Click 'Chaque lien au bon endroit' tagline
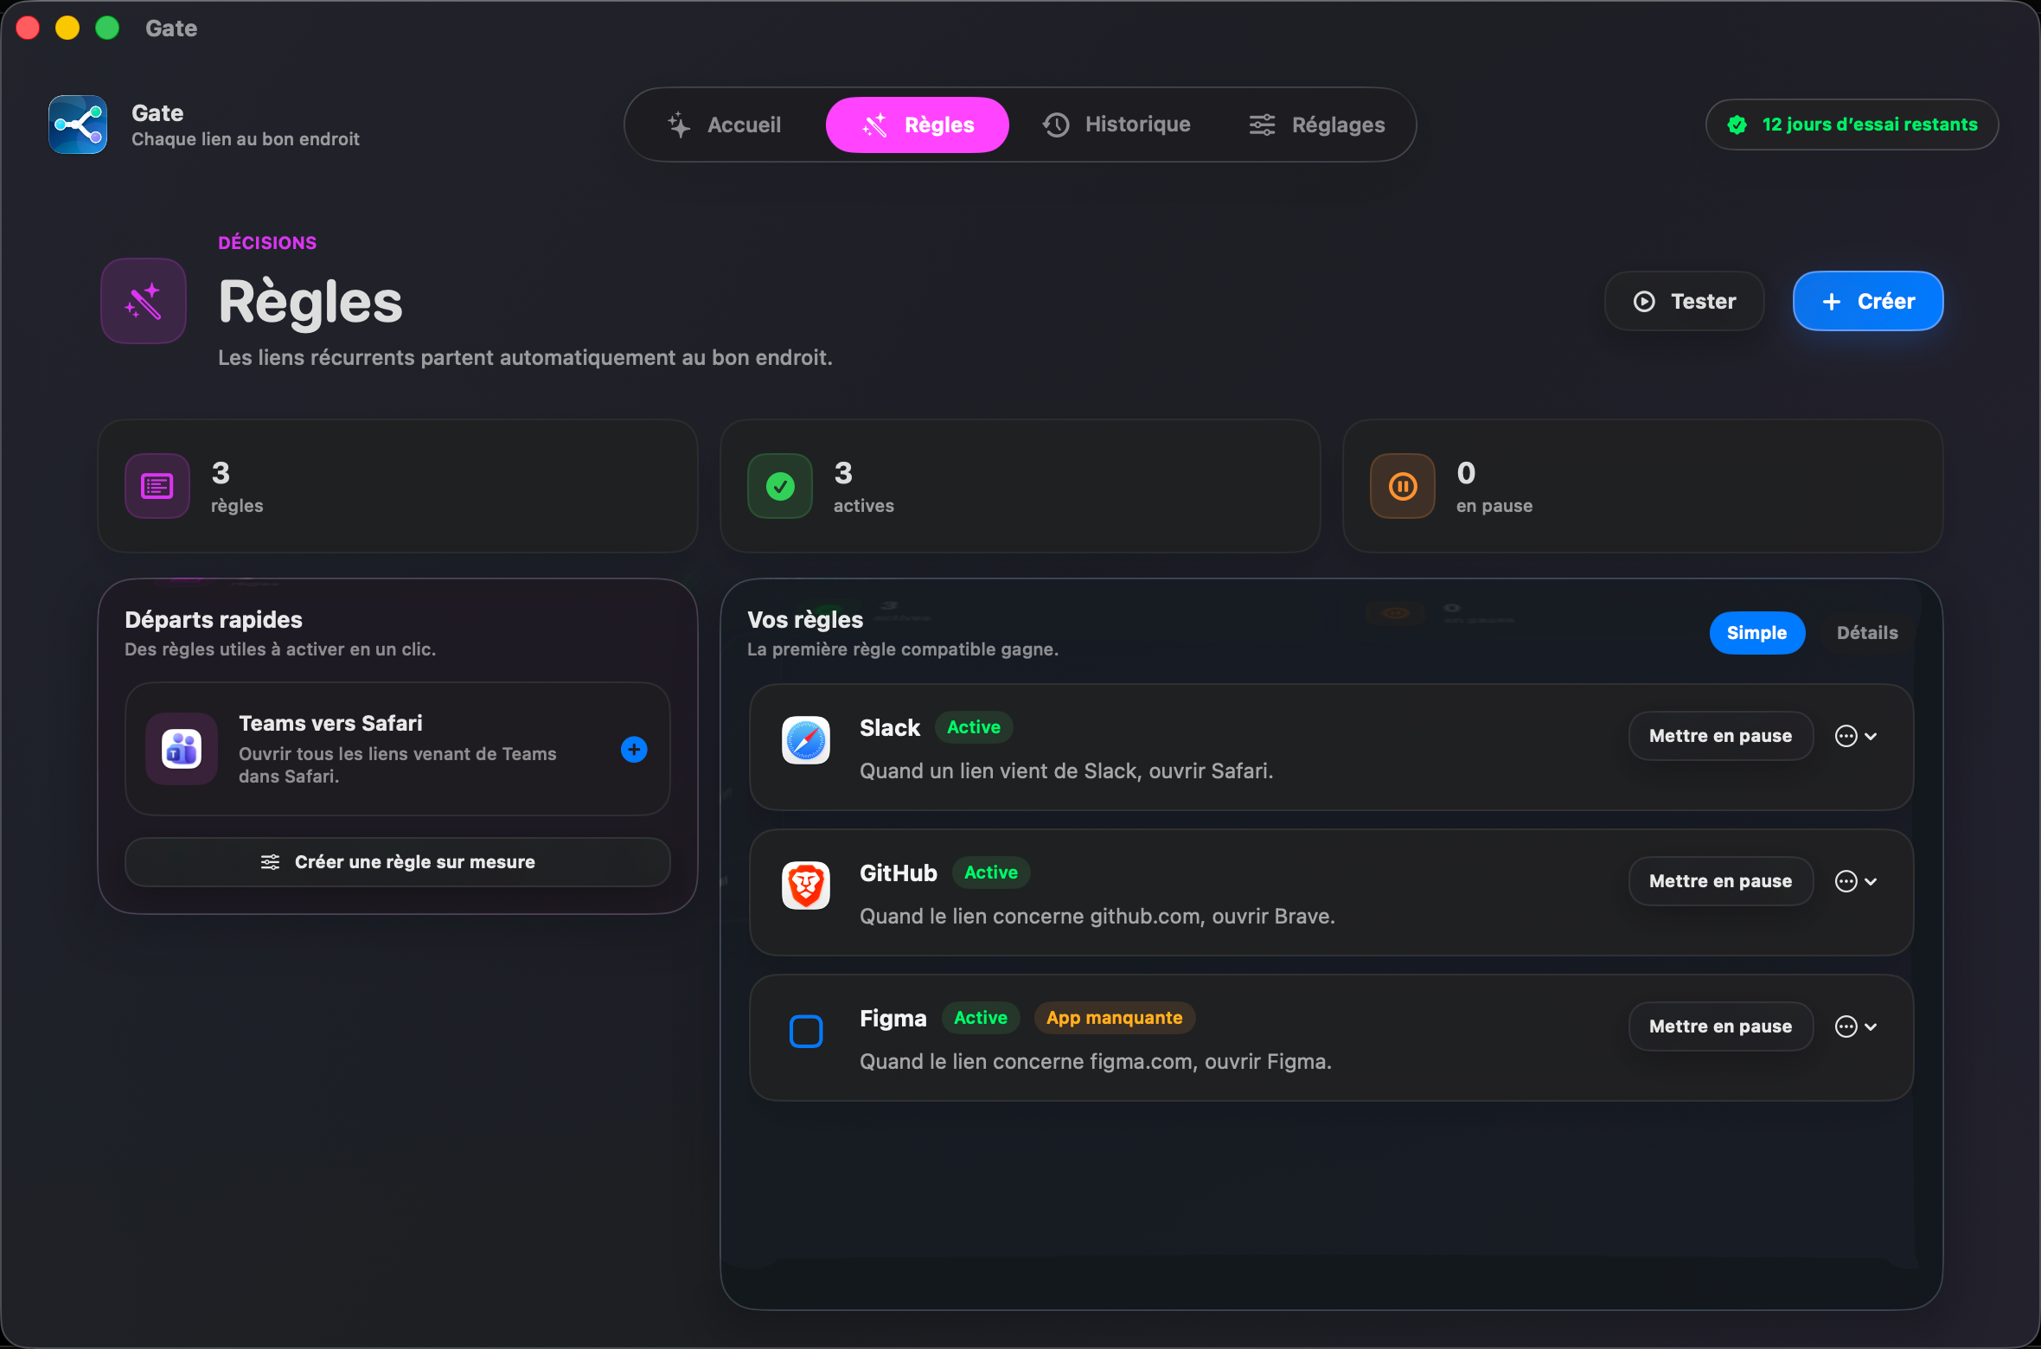The image size is (2041, 1349). coord(246,139)
